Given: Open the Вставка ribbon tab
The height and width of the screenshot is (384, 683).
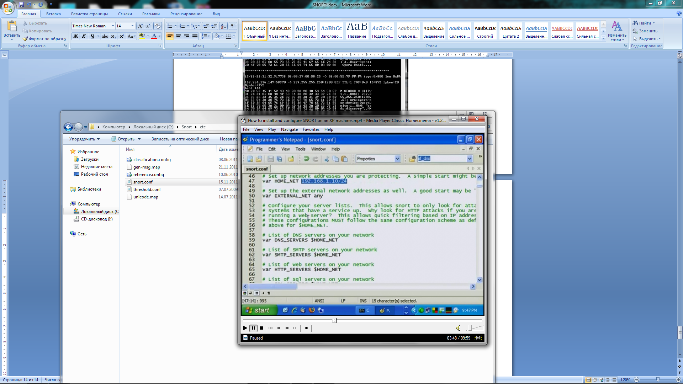Looking at the screenshot, I should click(53, 14).
